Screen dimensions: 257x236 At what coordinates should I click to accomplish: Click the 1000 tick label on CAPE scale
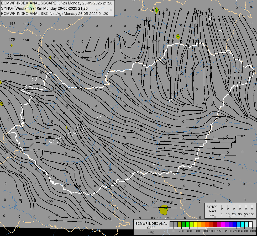click(213, 231)
